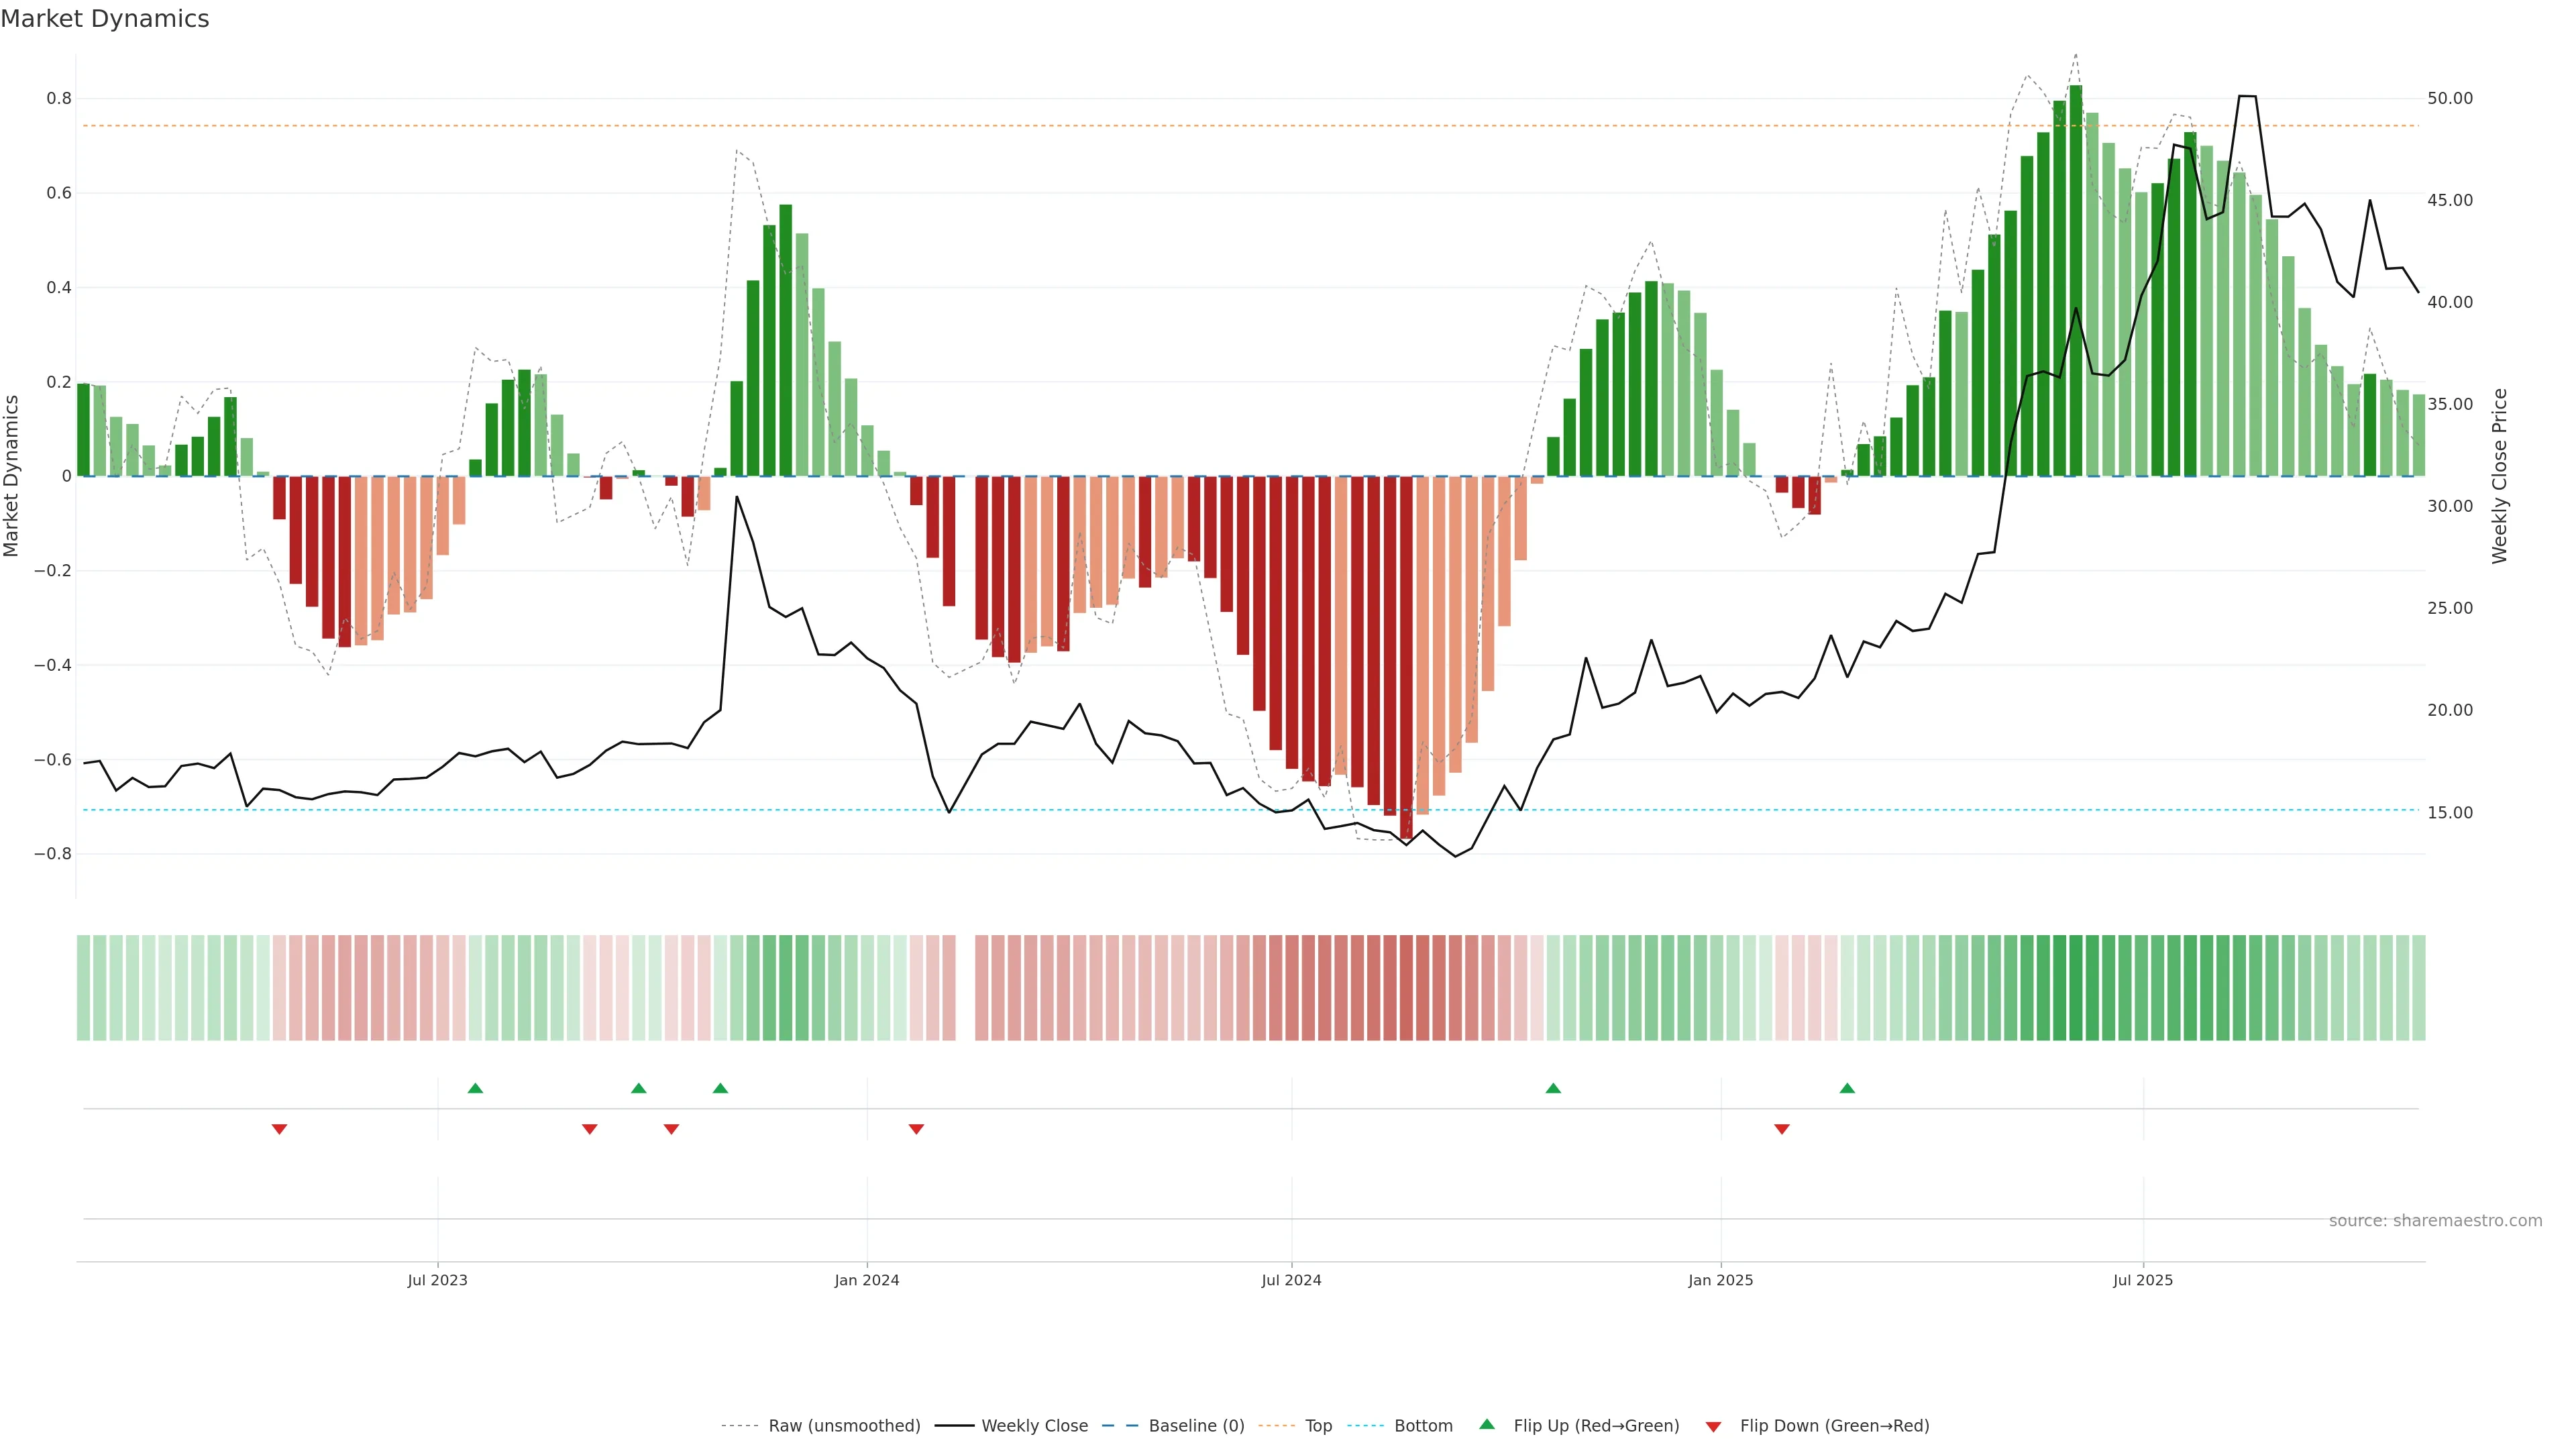The height and width of the screenshot is (1449, 2576).
Task: Click the first Flip Up marker after Jul 2023
Action: (x=475, y=1088)
